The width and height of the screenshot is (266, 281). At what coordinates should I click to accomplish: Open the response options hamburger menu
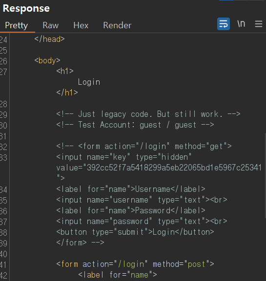coord(259,24)
